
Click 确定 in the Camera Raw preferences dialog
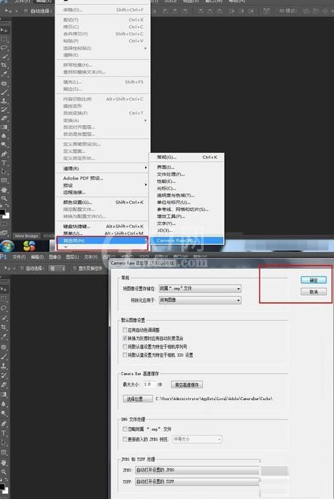click(314, 280)
